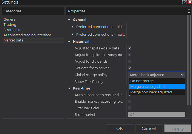The width and height of the screenshot is (192, 134).
Task: Click the Properties panel up arrow
Action: (188, 10)
